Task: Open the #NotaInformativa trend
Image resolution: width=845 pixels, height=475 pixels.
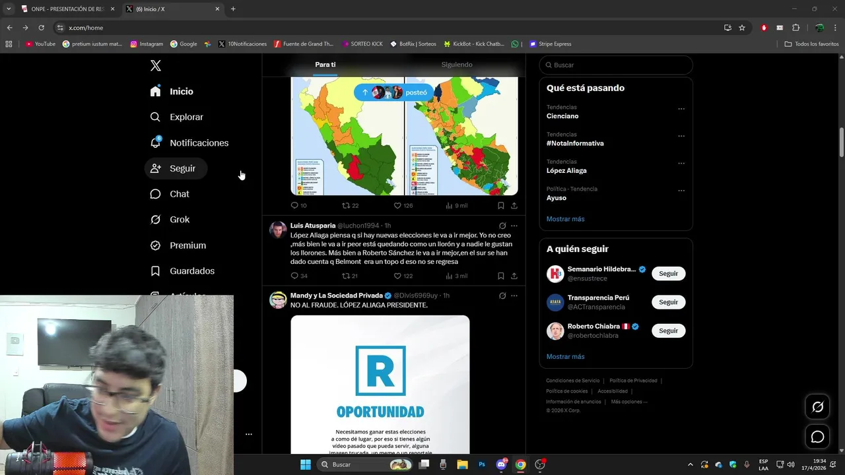Action: click(x=575, y=143)
